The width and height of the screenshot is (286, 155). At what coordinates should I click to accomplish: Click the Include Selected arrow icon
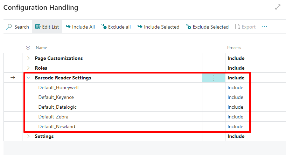tap(140, 27)
